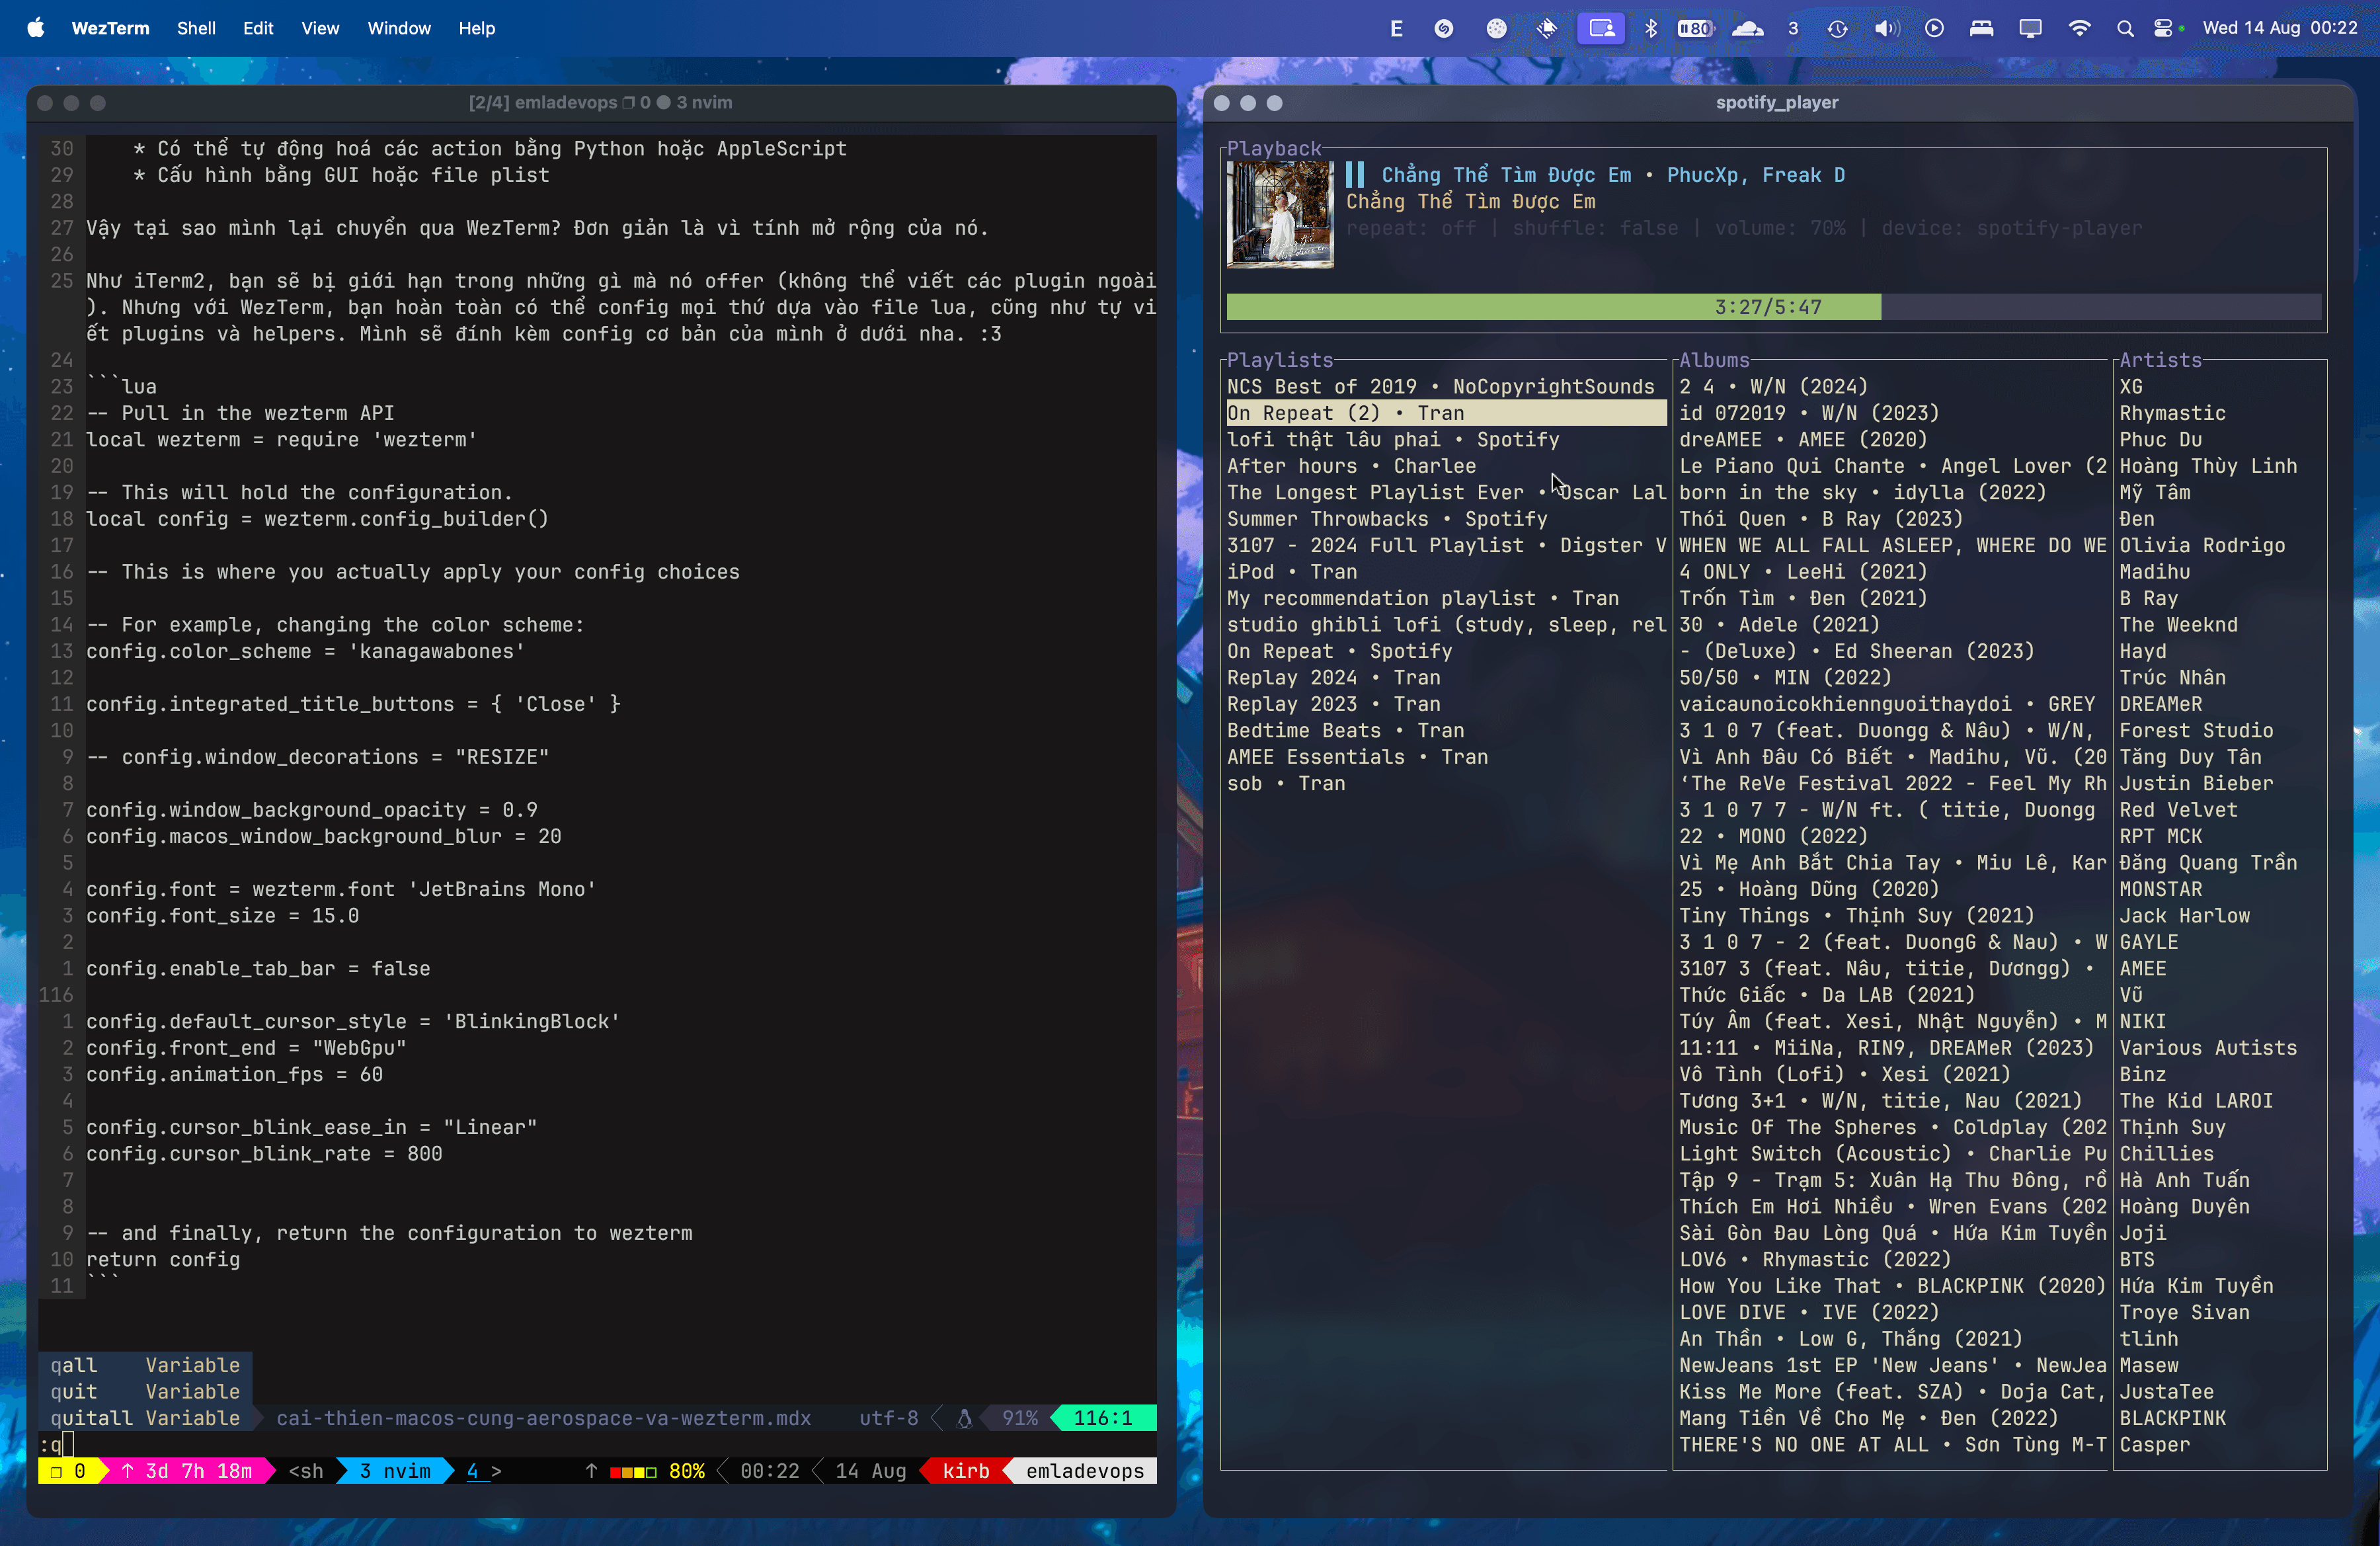Image resolution: width=2380 pixels, height=1546 pixels.
Task: Open the Edit menu
Action: click(258, 28)
